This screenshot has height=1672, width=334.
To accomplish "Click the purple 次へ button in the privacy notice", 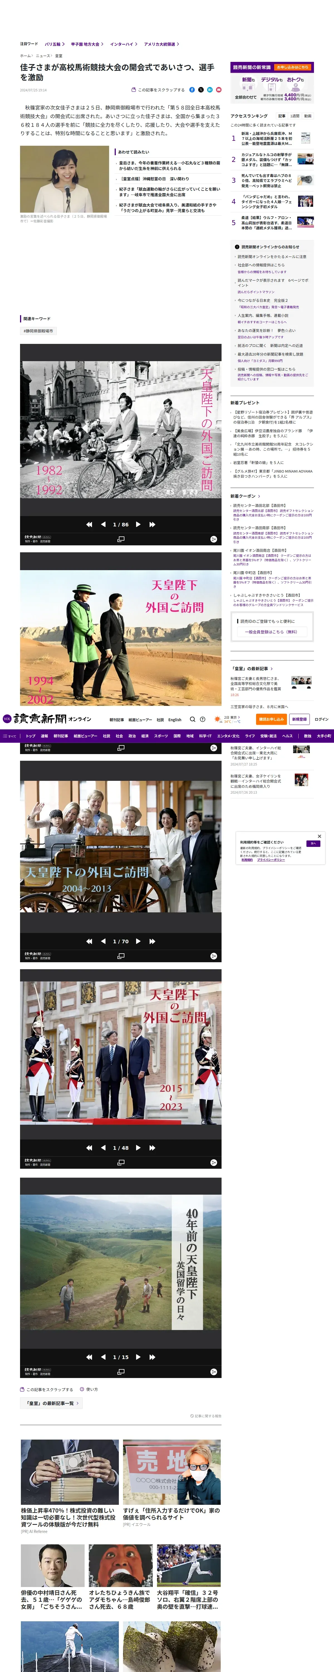I will click(313, 843).
